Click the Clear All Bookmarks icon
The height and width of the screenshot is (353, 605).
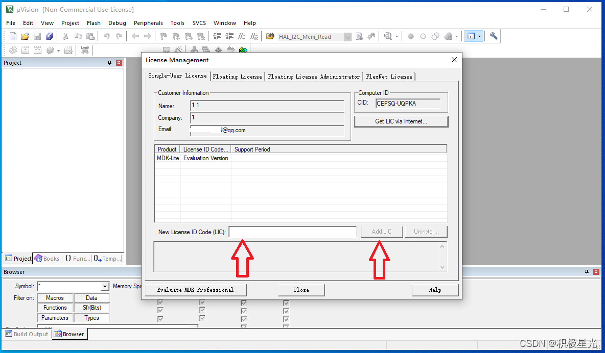[x=201, y=36]
